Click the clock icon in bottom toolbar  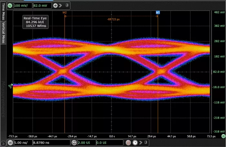[135, 142]
